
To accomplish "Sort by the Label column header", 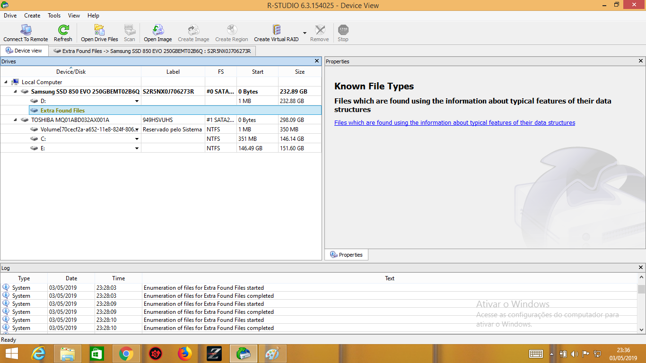I will coord(173,71).
